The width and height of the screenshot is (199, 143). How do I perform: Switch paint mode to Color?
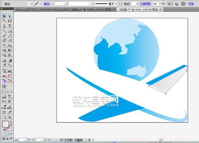click(x=3, y=134)
